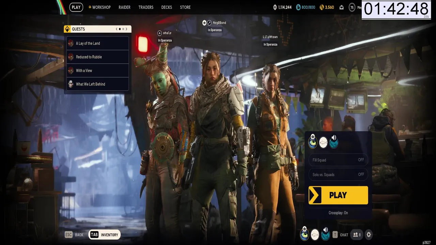Open CHAT via the T key button

click(340, 234)
